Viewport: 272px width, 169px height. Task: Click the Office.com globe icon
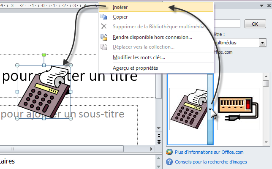[x=169, y=152]
